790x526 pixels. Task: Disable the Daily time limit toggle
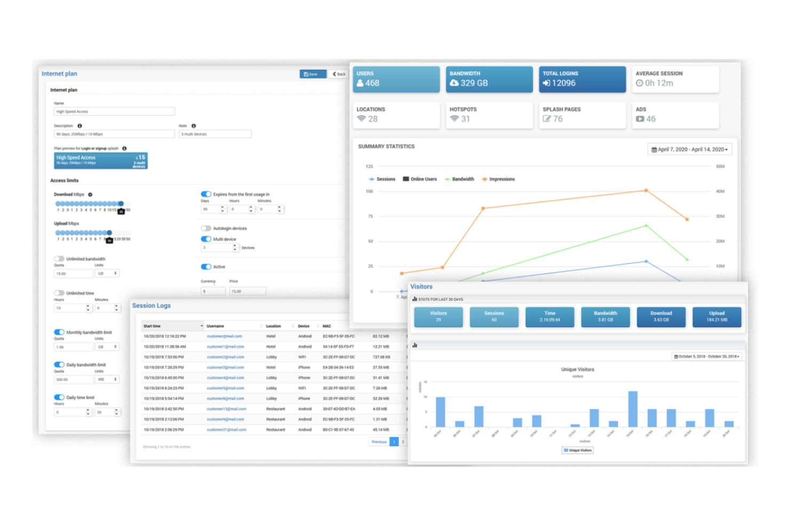(x=59, y=396)
